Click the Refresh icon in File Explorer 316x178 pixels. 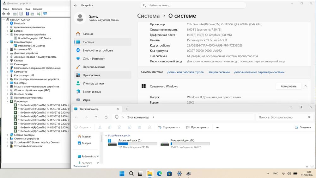pos(106,117)
